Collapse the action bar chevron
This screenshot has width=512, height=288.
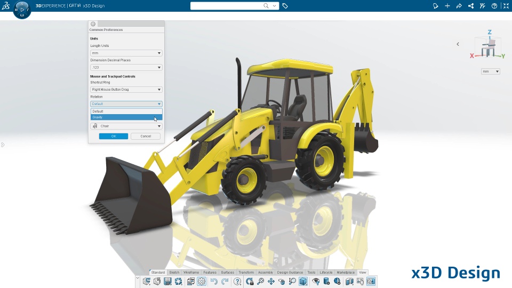(x=138, y=278)
